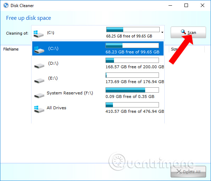Select the (E:\) drive in the list

98,78
